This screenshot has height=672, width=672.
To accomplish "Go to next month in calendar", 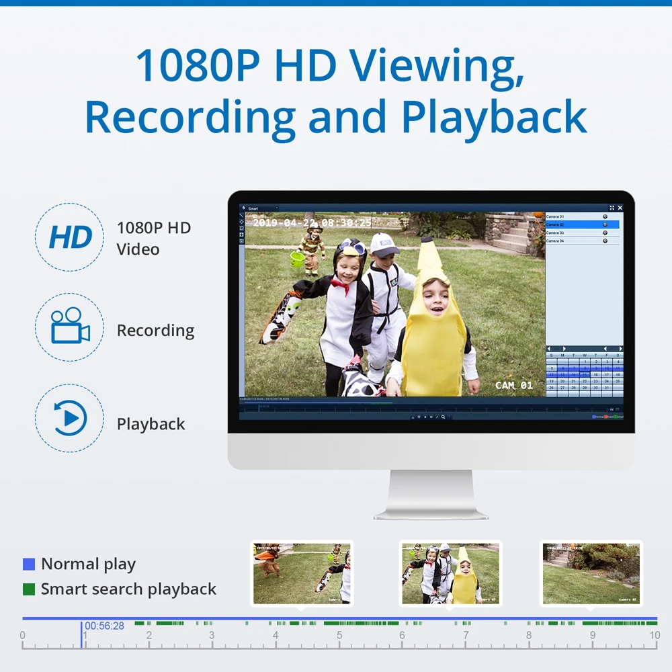I will click(564, 348).
